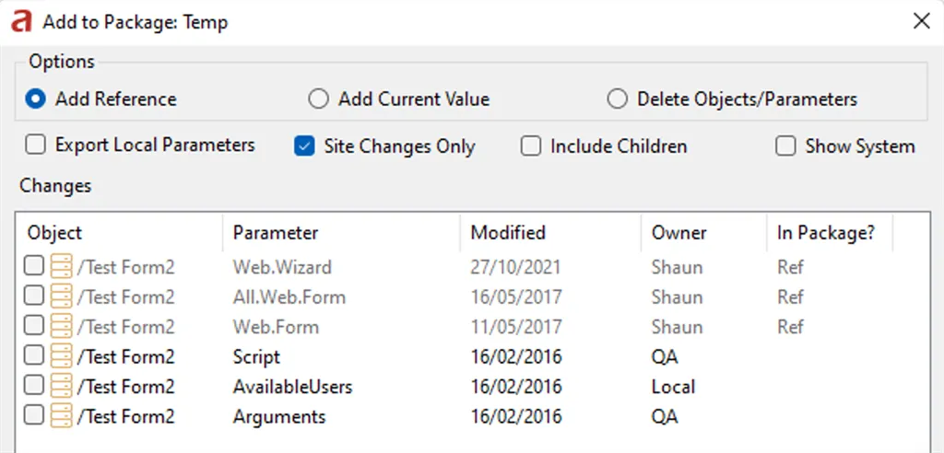Check the Script parameter row checkbox
Screen dimensions: 944x453
34,355
